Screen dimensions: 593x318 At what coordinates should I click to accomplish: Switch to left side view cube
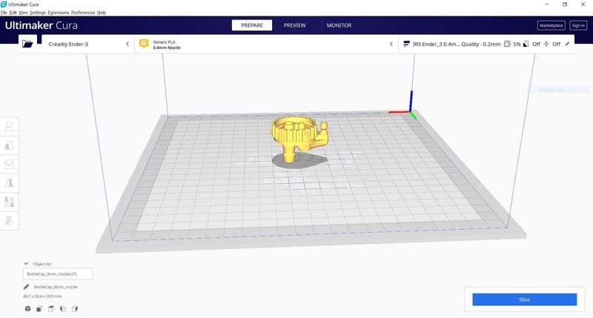pyautogui.click(x=63, y=308)
